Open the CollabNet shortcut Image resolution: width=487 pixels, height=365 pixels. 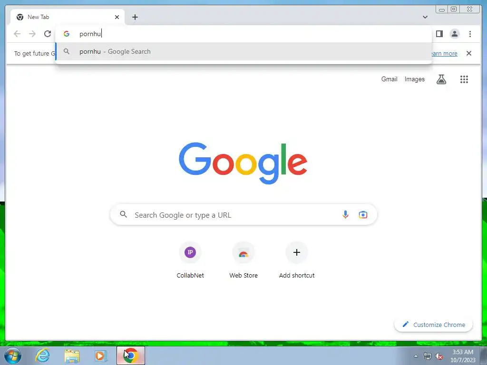pyautogui.click(x=190, y=261)
